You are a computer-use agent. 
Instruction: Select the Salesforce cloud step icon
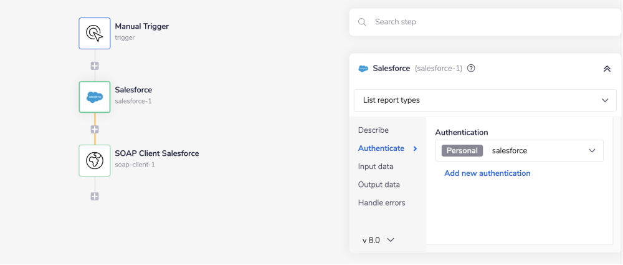point(95,97)
